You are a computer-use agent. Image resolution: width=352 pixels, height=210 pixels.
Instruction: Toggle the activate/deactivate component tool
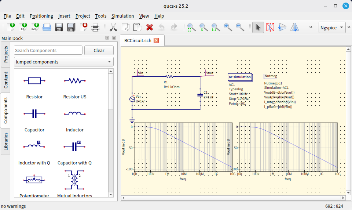(270, 27)
